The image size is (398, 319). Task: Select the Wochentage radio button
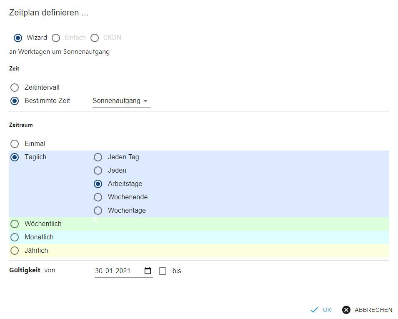(98, 211)
